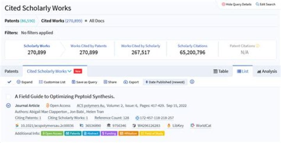Click the green Open Access tag
Image resolution: width=281 pixels, height=143 pixels.
(x=52, y=133)
